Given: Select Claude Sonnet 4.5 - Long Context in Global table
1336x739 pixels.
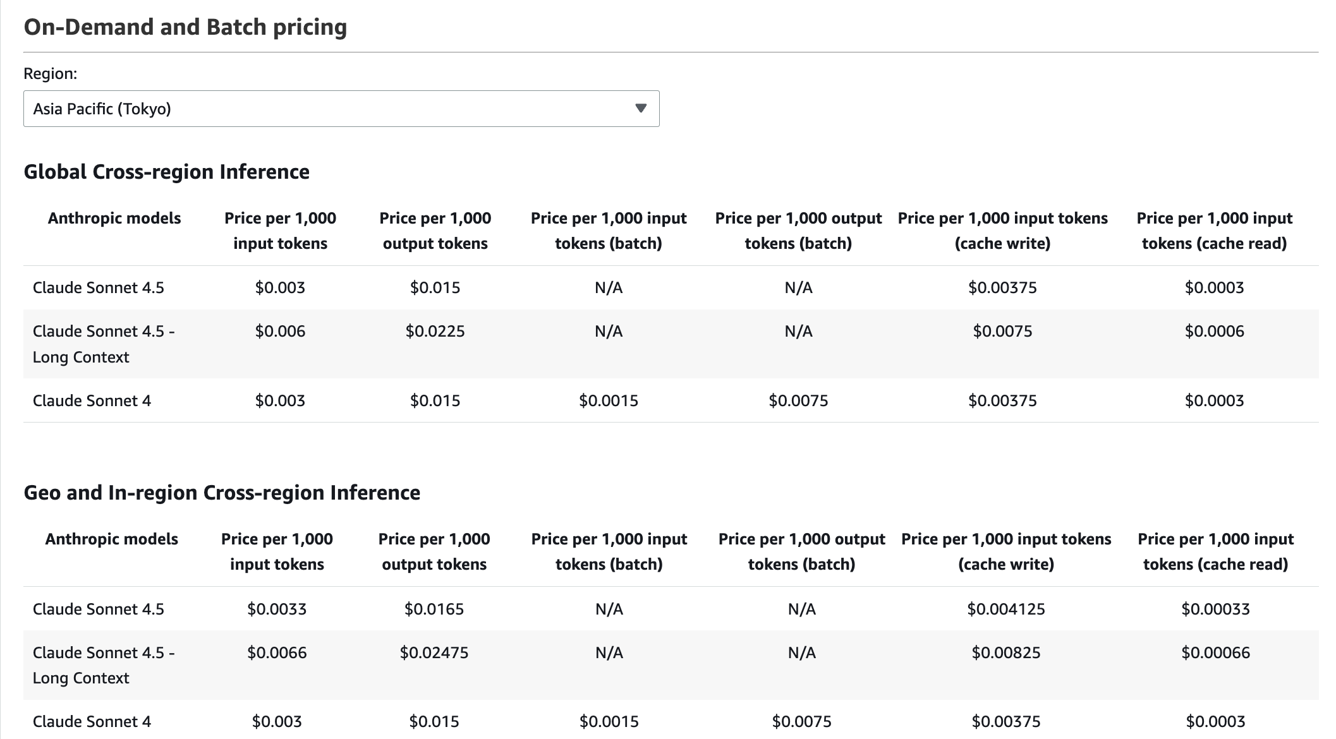Looking at the screenshot, I should (x=104, y=344).
